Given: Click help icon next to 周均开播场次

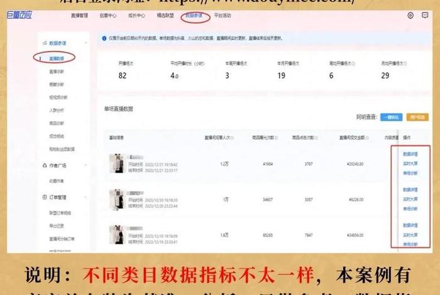Looking at the screenshot, I should pyautogui.click(x=353, y=63).
